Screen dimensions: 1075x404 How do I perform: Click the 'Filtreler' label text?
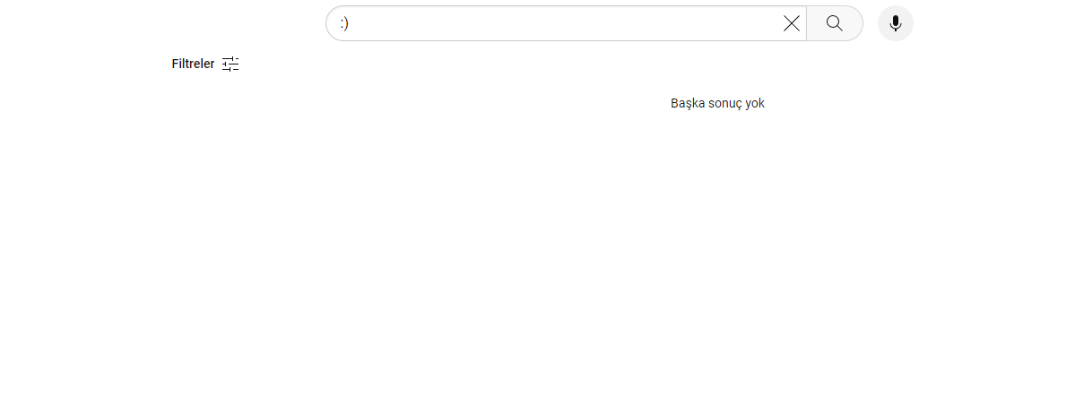tap(193, 64)
